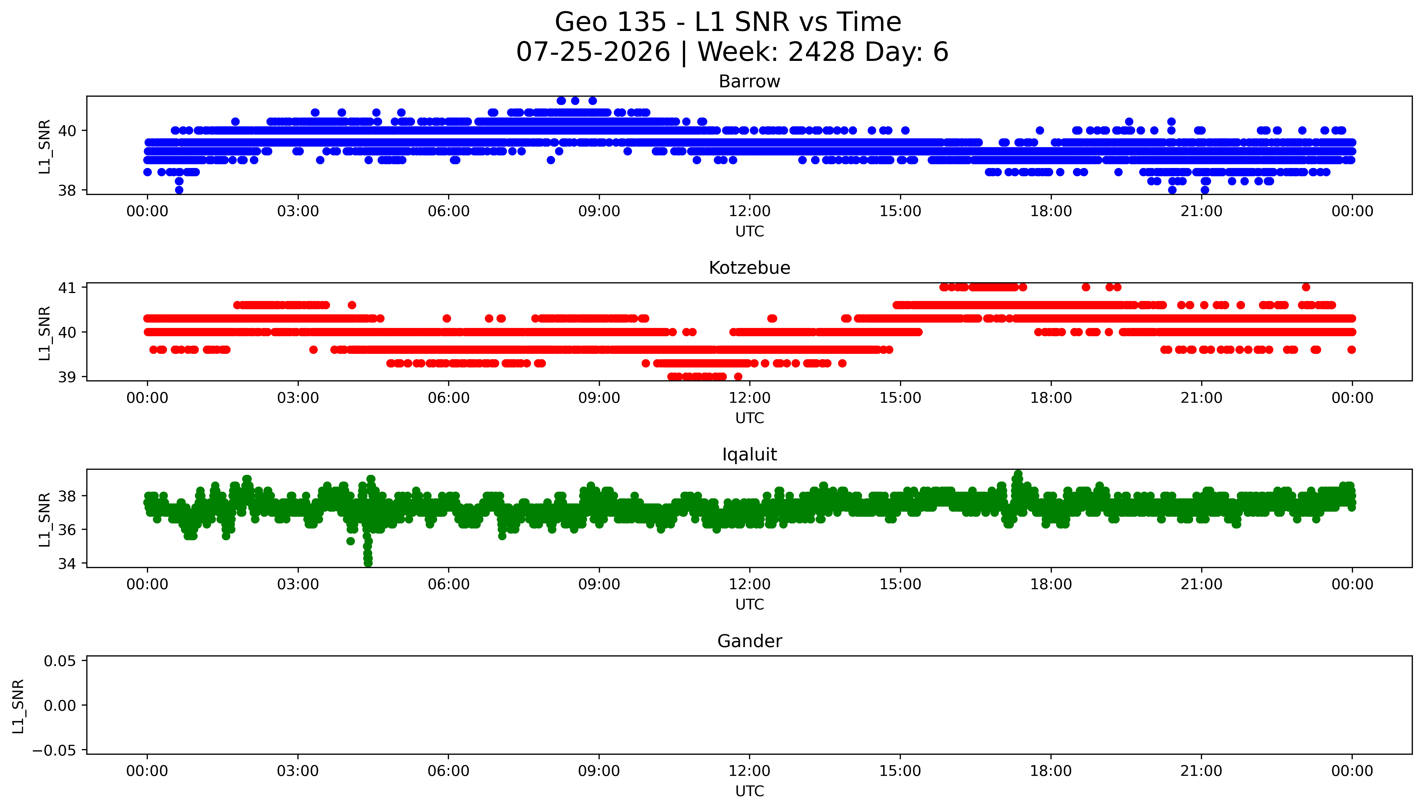1423x810 pixels.
Task: Click the Iqaluit subplot title
Action: (x=749, y=455)
